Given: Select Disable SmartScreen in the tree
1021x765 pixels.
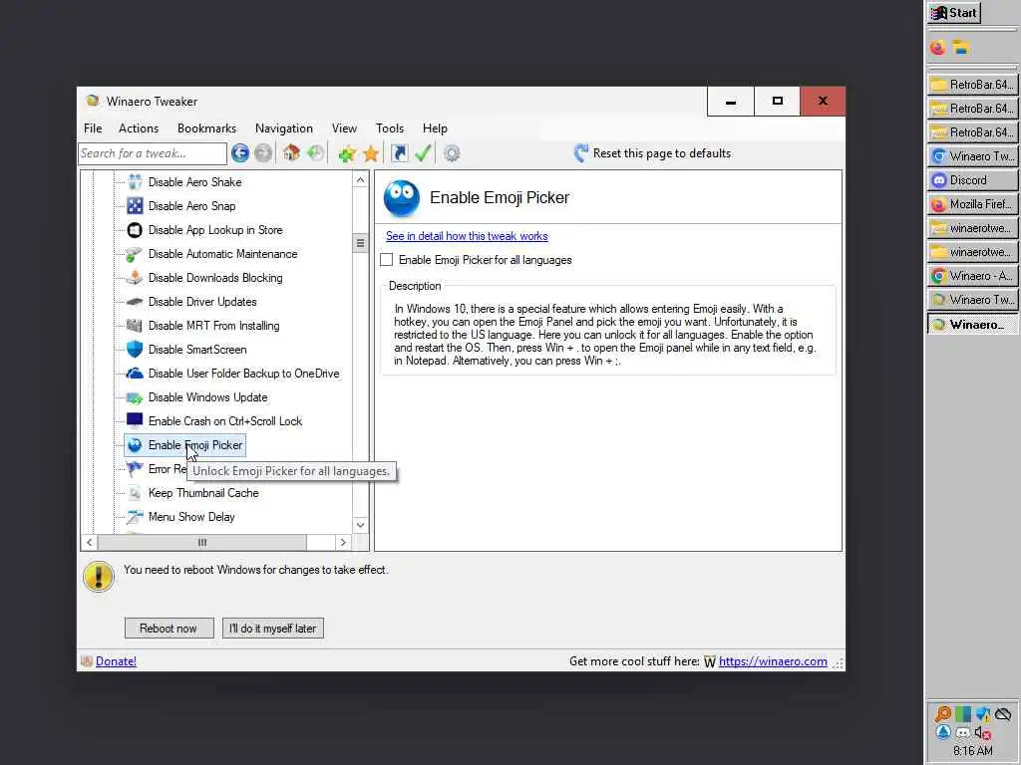Looking at the screenshot, I should [197, 350].
